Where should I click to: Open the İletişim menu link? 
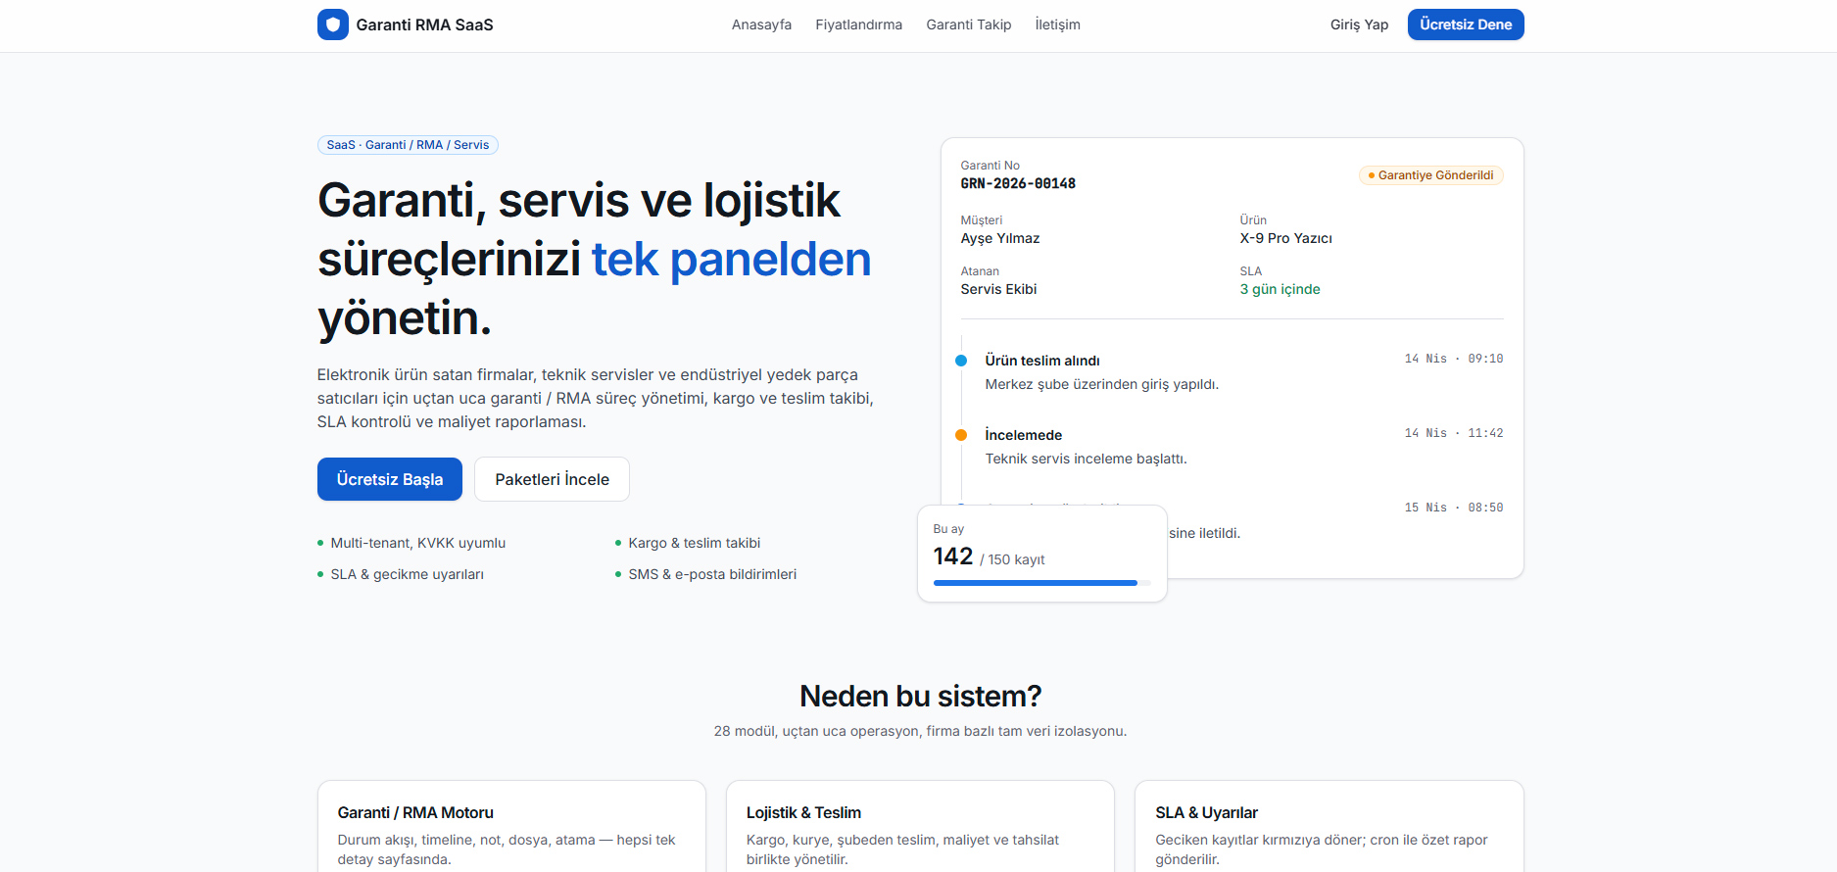(x=1057, y=24)
